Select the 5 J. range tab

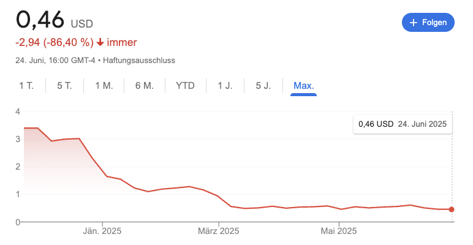click(x=263, y=86)
